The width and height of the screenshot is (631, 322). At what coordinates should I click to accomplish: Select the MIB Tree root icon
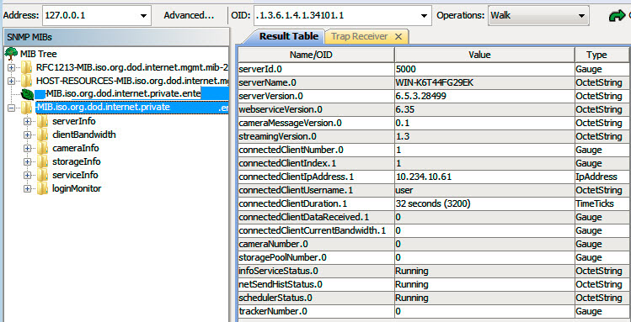click(11, 54)
